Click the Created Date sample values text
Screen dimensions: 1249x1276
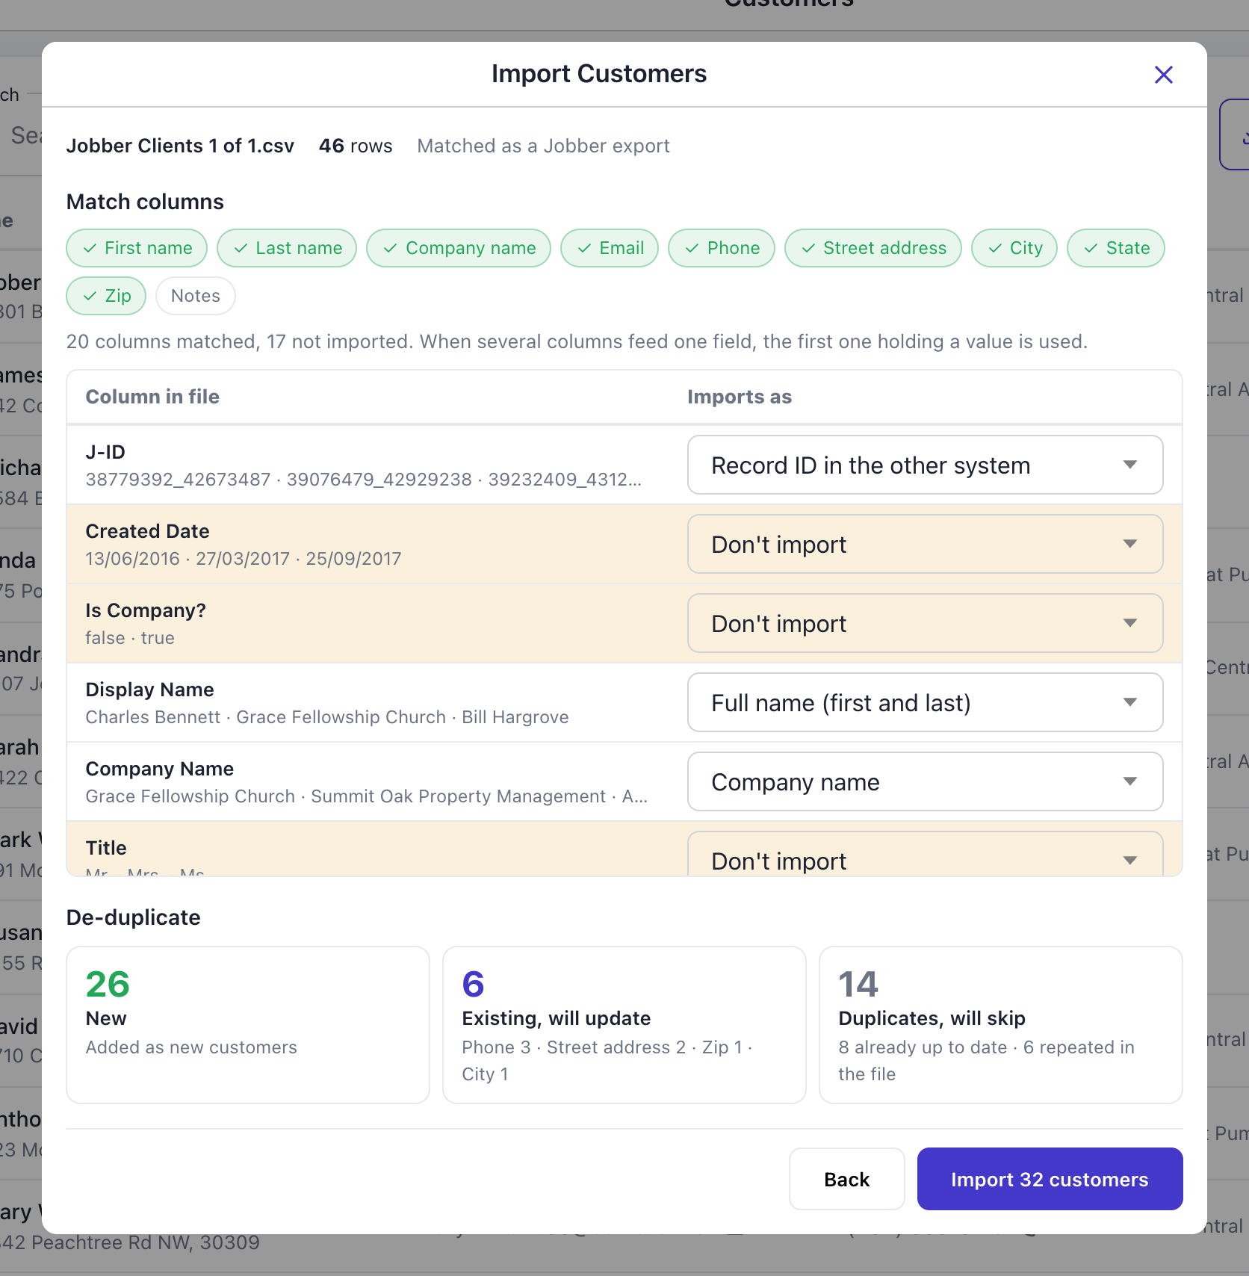pos(244,559)
